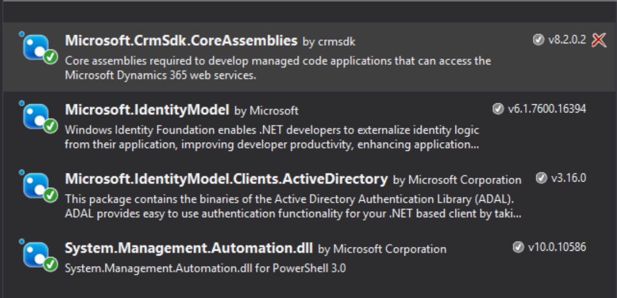Select System.Management.Automation.dll package title
Screen dimensions: 617x298
(x=188, y=248)
